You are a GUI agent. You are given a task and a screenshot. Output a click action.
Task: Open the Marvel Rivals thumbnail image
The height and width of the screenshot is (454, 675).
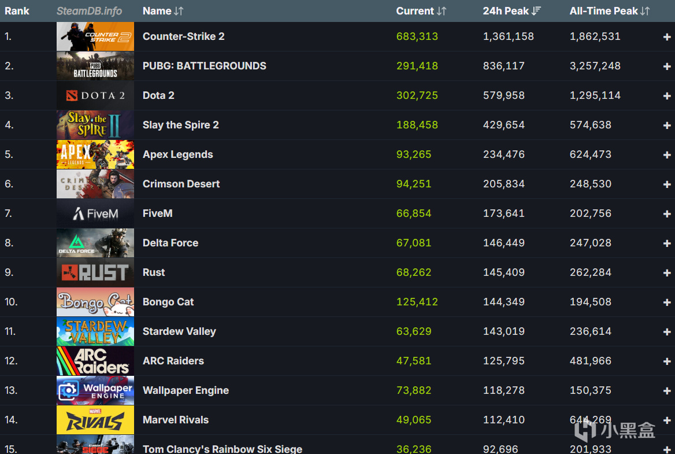coord(95,420)
